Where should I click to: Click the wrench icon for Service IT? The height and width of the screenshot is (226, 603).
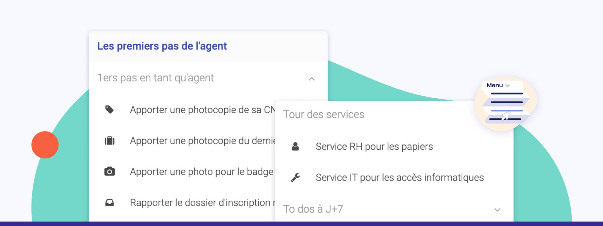point(295,177)
